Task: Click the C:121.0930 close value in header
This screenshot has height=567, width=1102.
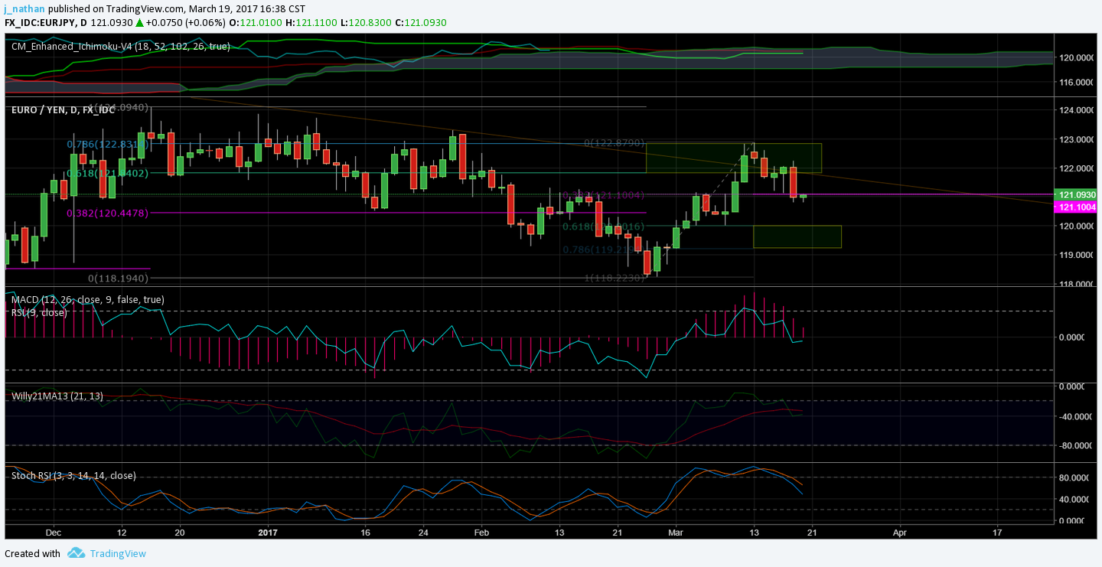Action: point(420,23)
